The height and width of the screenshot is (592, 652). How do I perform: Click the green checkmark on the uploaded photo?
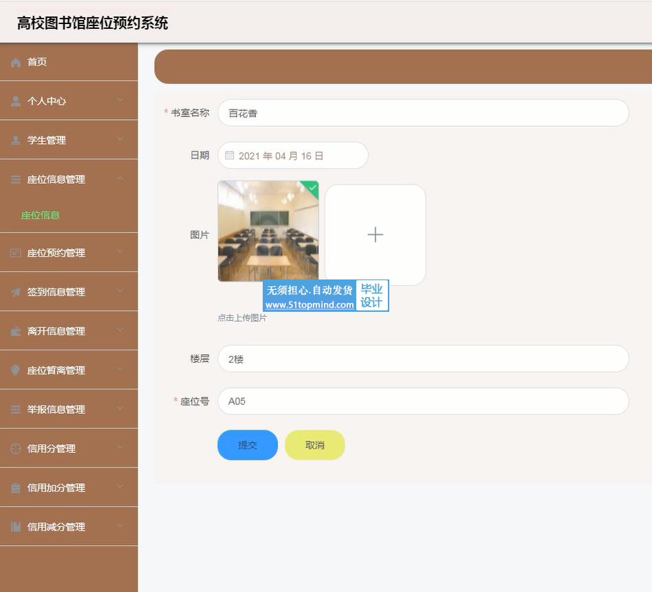tap(313, 188)
